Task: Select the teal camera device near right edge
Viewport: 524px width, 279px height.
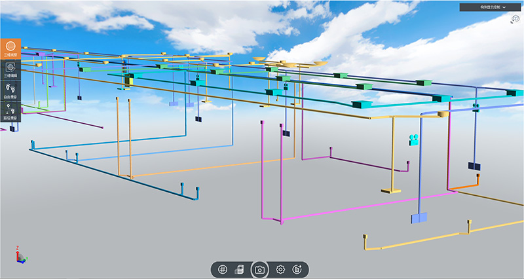Action: 476,105
